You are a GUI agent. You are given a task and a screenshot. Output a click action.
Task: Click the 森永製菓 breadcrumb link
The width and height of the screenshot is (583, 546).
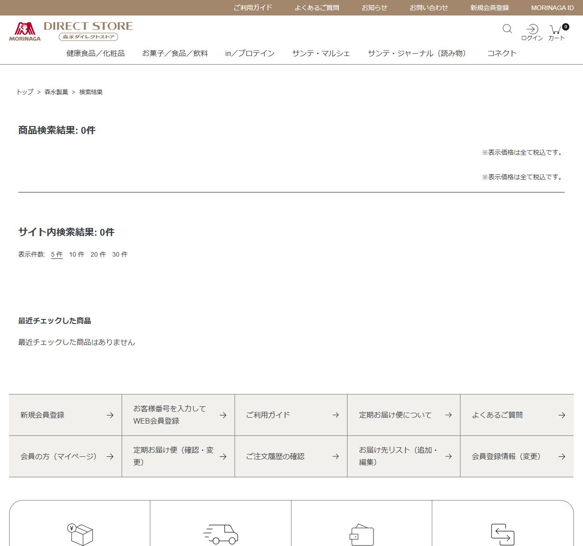(x=56, y=92)
